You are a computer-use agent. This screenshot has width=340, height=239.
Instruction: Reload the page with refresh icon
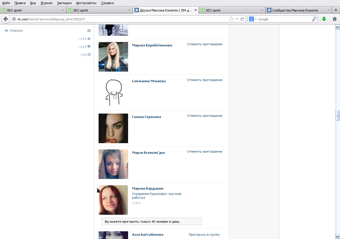[242, 19]
